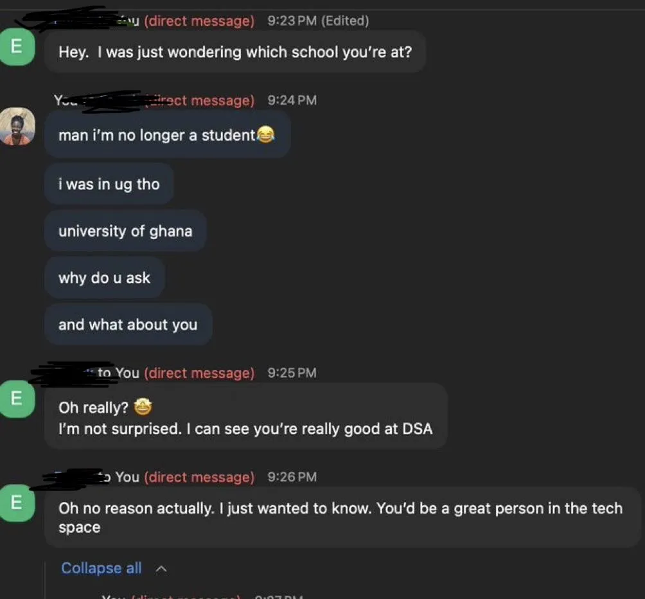Click the green E avatar beside the 9:26 PM message

pos(17,503)
